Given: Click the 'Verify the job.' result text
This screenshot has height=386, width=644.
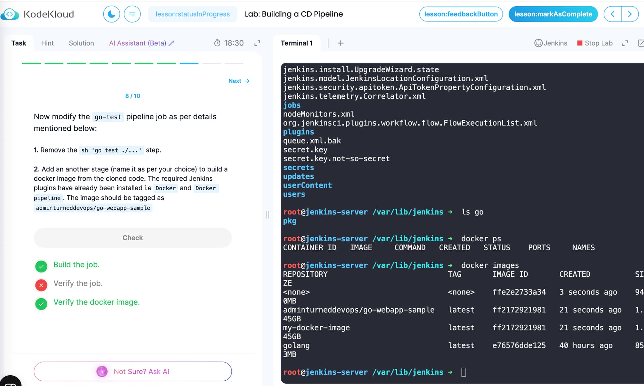Looking at the screenshot, I should click(78, 283).
